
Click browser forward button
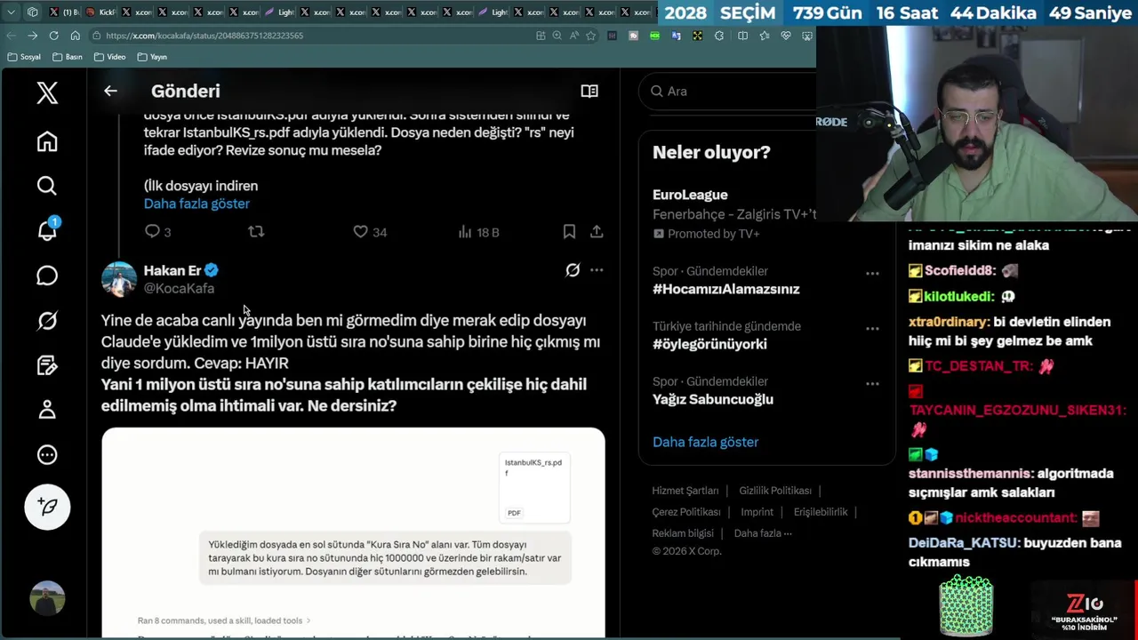coord(32,36)
